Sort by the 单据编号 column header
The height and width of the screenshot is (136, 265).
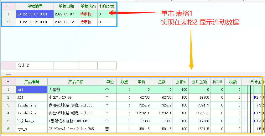point(35,6)
